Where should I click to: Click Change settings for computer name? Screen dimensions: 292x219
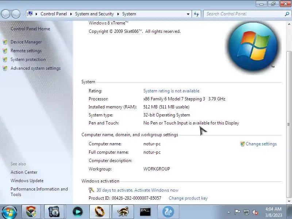point(261,144)
